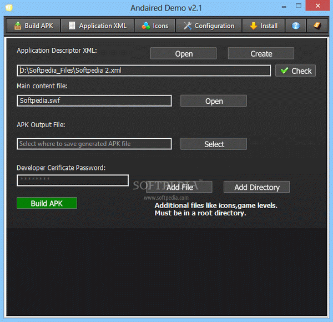
Task: Click the orange tag icon in toolbar
Action: (x=317, y=26)
